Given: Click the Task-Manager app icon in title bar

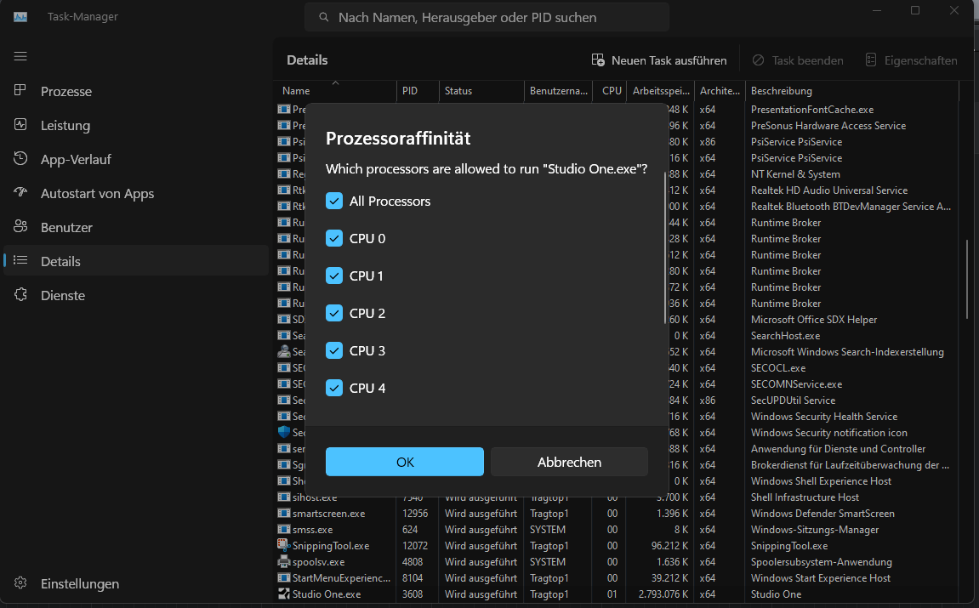Looking at the screenshot, I should pos(20,17).
